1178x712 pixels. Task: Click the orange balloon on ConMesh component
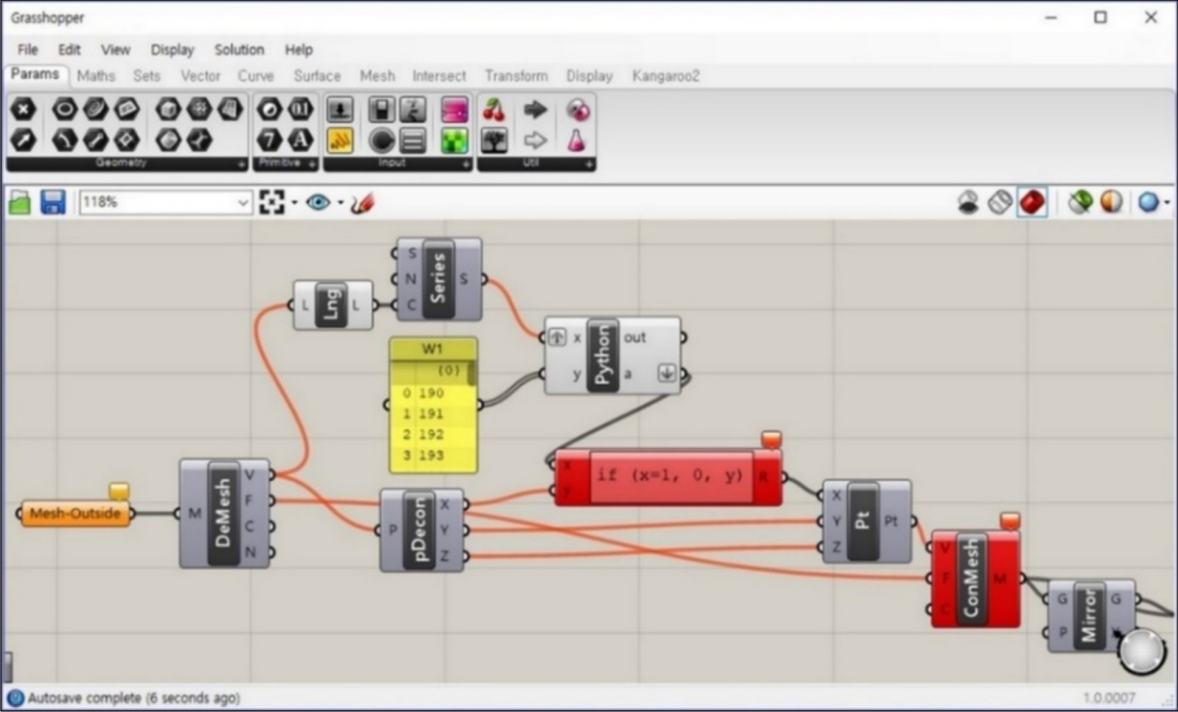pos(1009,521)
